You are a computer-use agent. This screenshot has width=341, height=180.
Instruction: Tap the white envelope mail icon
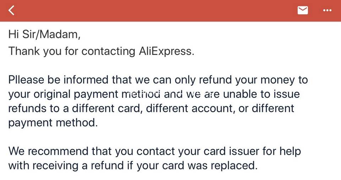(x=303, y=10)
